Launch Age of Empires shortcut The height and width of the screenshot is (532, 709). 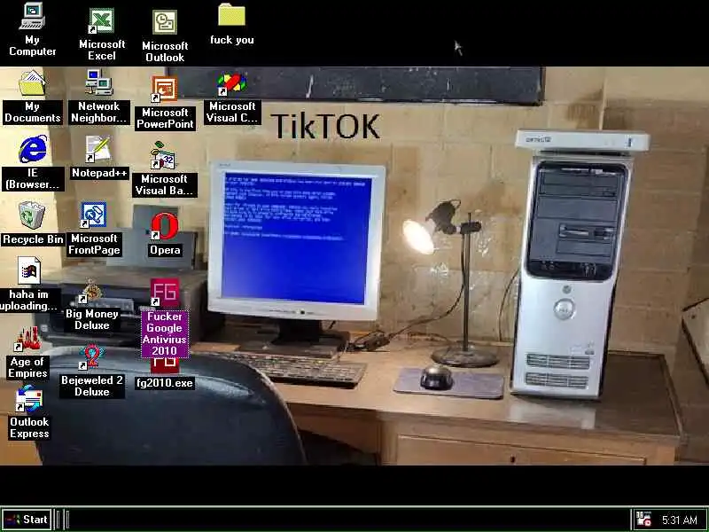tap(28, 340)
